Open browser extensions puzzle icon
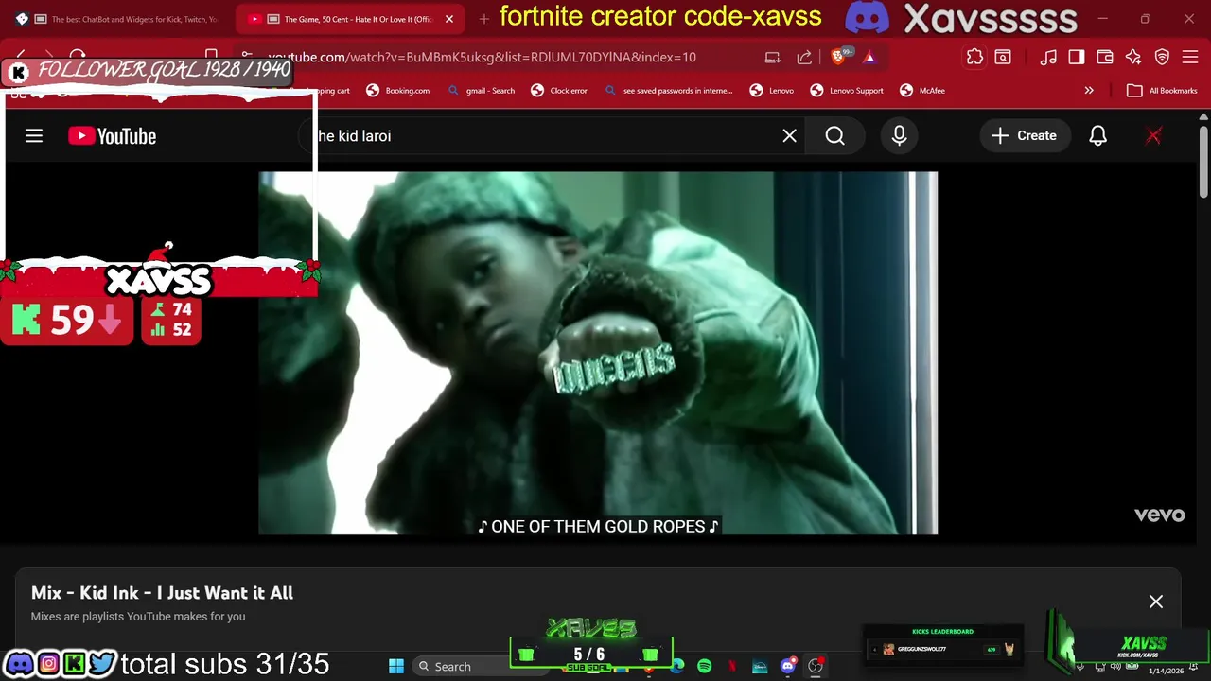 (x=974, y=58)
